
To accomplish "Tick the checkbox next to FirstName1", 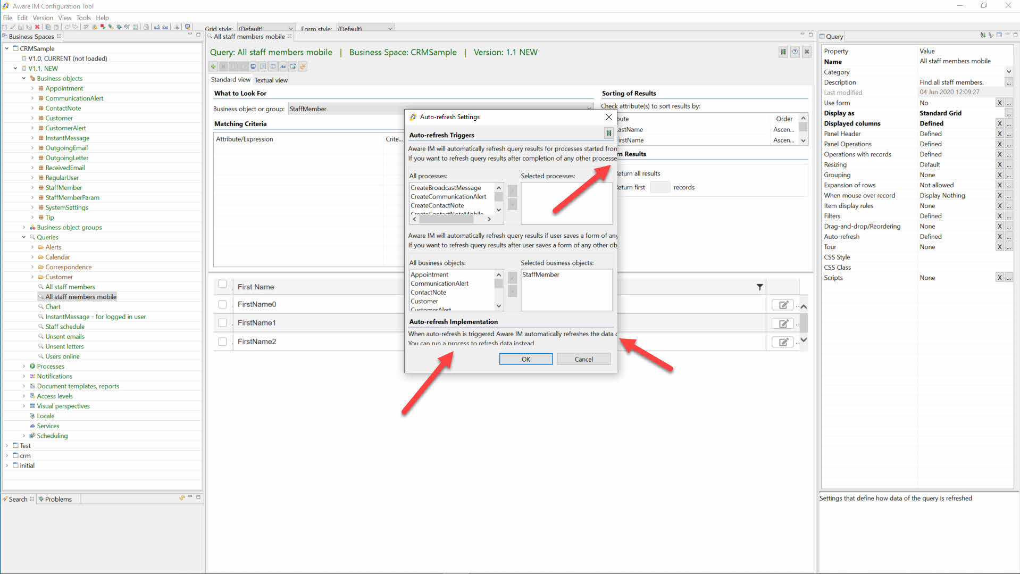I will pos(222,323).
